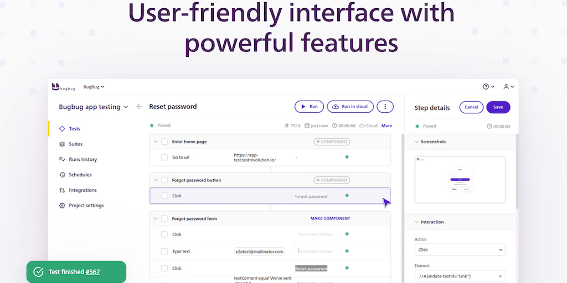This screenshot has height=283, width=567.
Task: Open the test finished #567 link
Action: pyautogui.click(x=92, y=272)
